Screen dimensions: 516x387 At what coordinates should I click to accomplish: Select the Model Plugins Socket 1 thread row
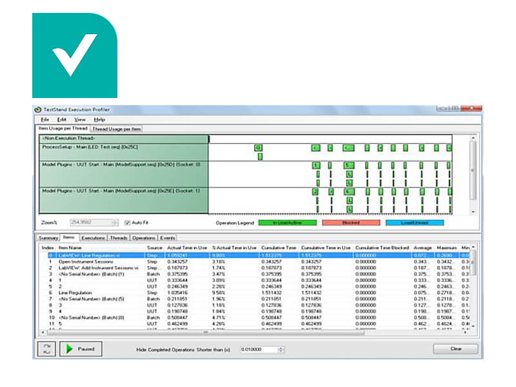[124, 201]
